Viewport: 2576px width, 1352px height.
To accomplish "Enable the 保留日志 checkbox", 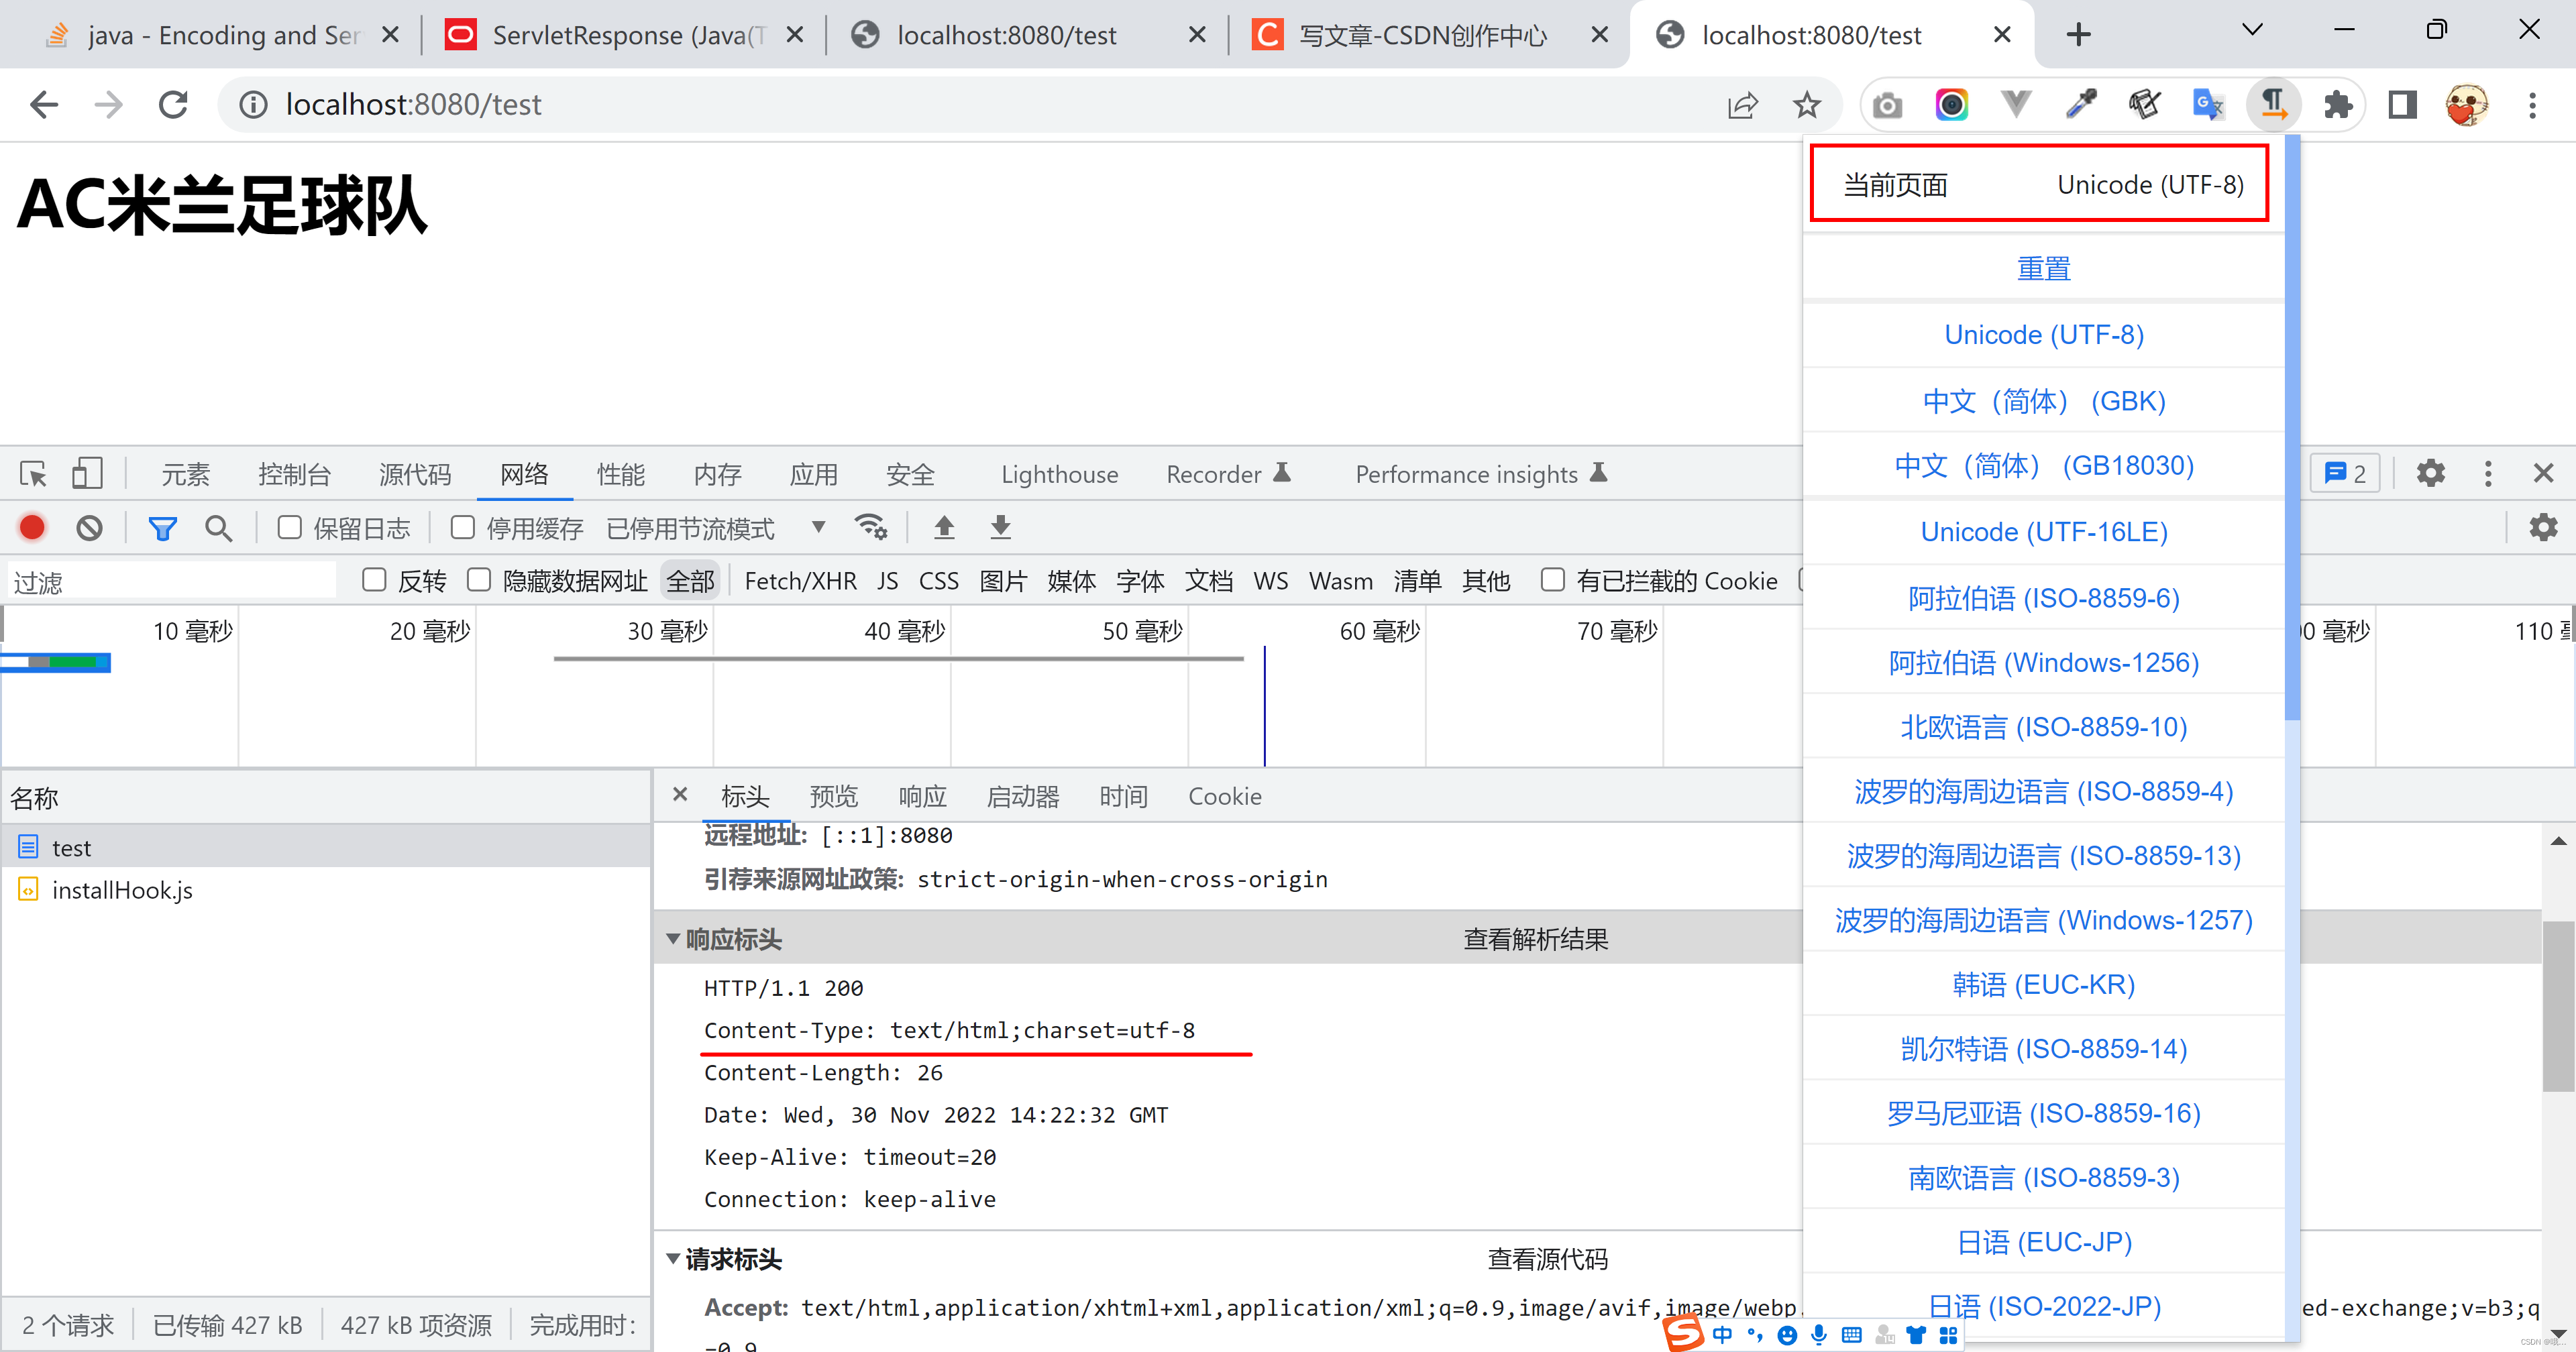I will 290,527.
